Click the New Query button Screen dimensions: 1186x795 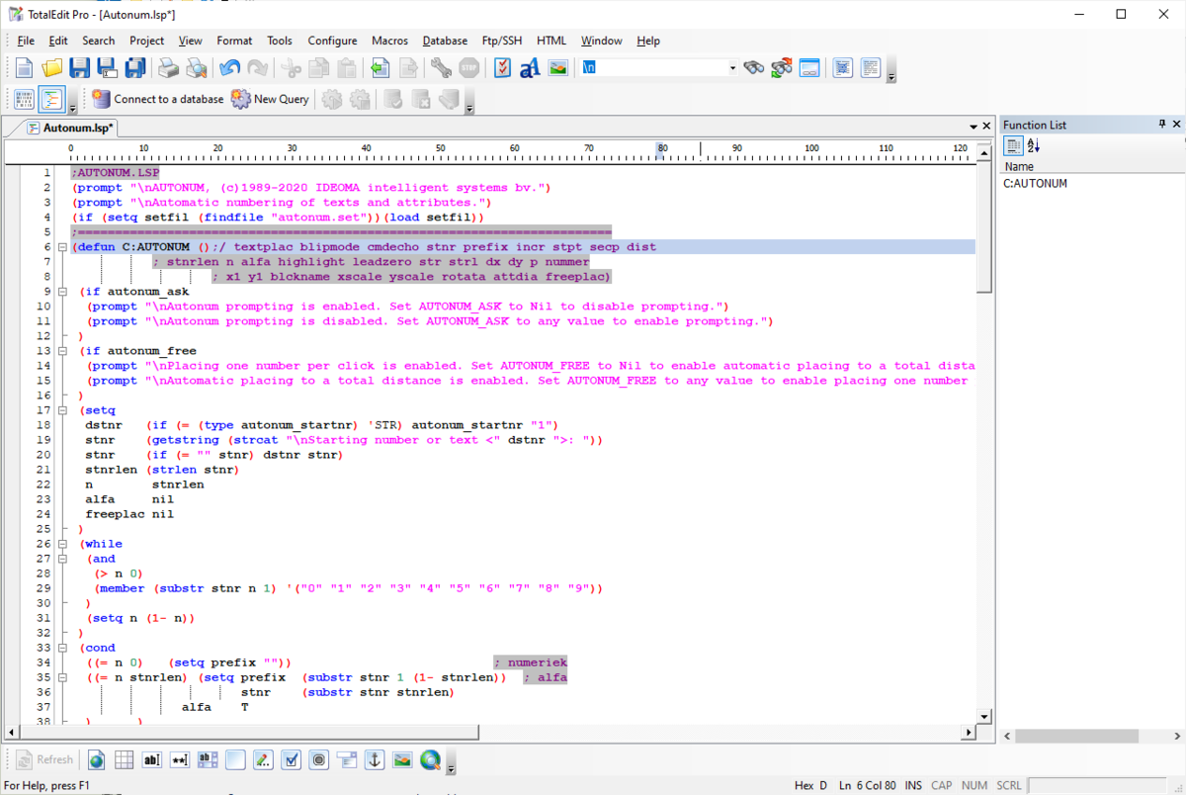click(271, 99)
